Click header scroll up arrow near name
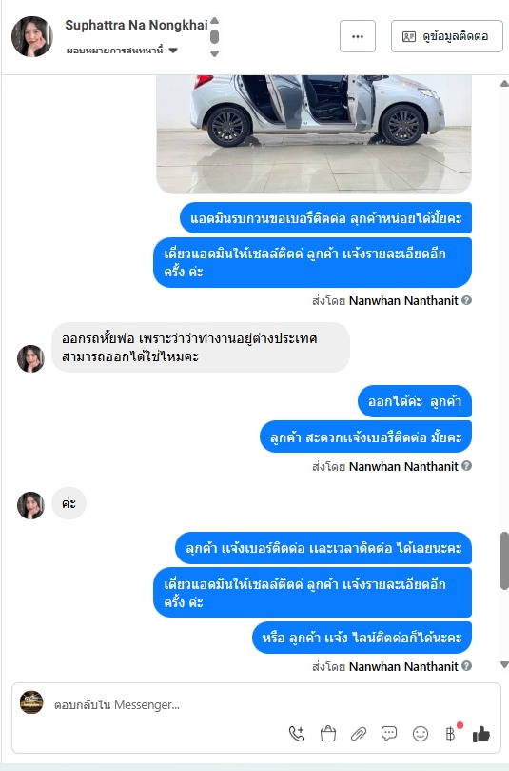The height and width of the screenshot is (771, 509). tap(214, 21)
